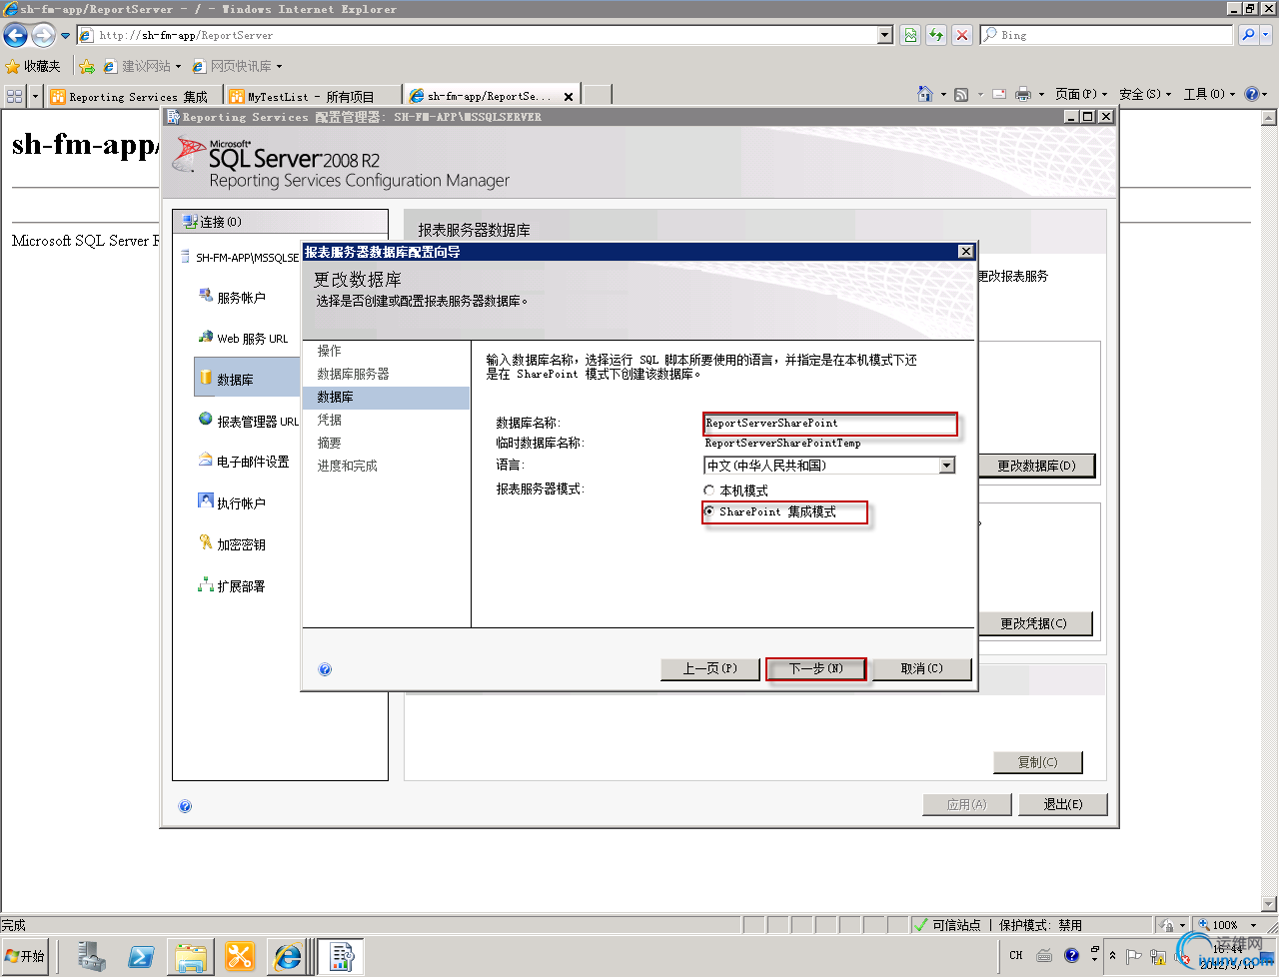Screen dimensions: 1279x977
Task: Click the Bing search box
Action: point(1106,35)
